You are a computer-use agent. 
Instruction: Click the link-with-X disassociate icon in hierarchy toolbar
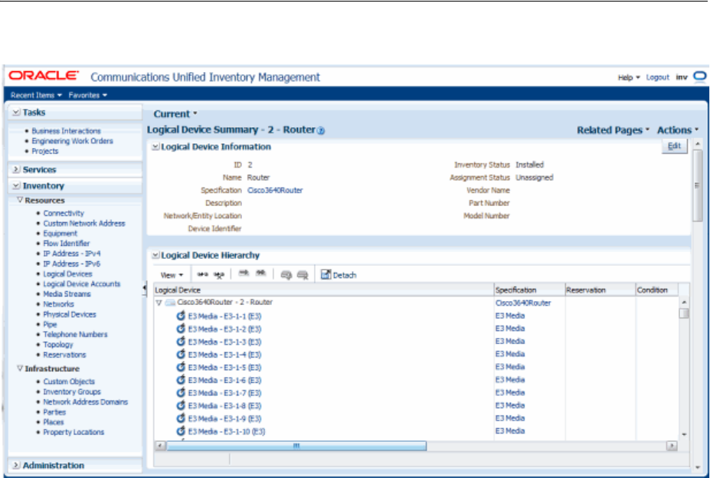click(x=219, y=274)
